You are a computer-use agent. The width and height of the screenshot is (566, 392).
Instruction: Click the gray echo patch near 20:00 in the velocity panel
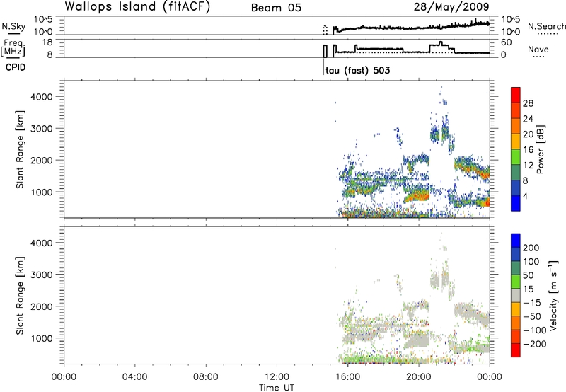417,341
